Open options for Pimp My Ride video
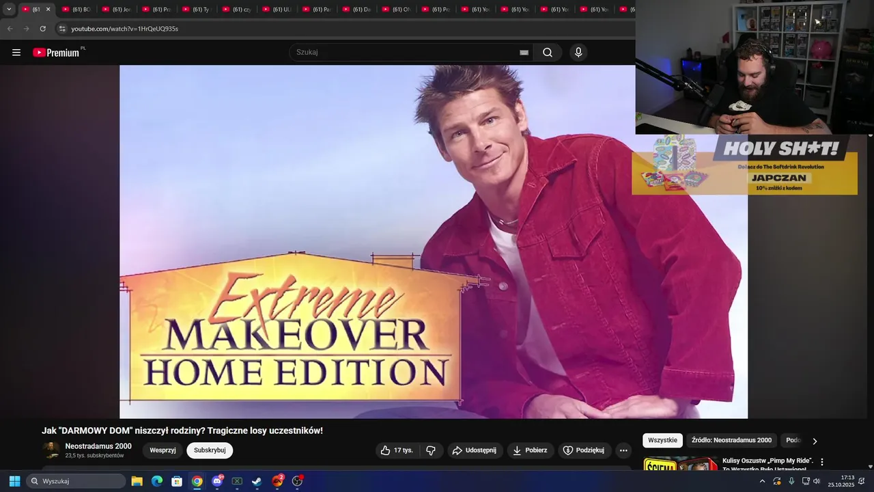874x492 pixels. click(x=822, y=463)
